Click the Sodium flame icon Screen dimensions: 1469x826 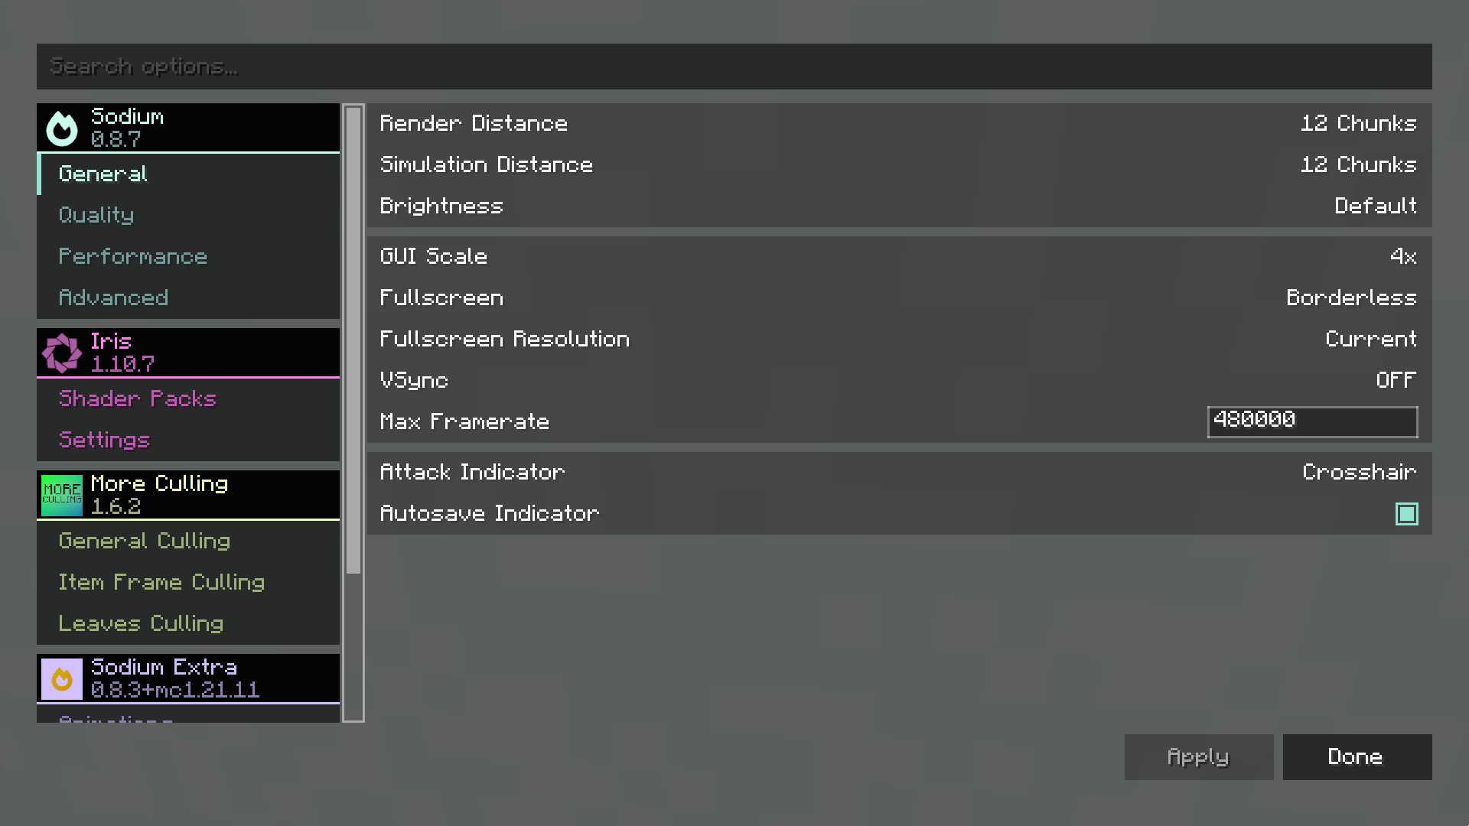coord(62,128)
